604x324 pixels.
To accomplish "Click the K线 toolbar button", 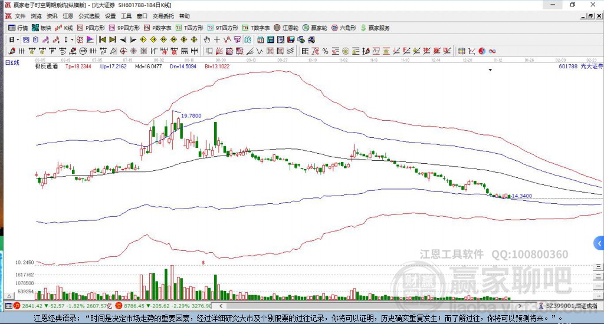I will coord(64,28).
